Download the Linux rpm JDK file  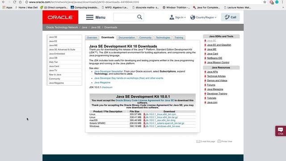click(161, 114)
